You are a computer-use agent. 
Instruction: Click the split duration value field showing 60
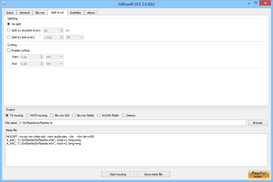(x=52, y=30)
